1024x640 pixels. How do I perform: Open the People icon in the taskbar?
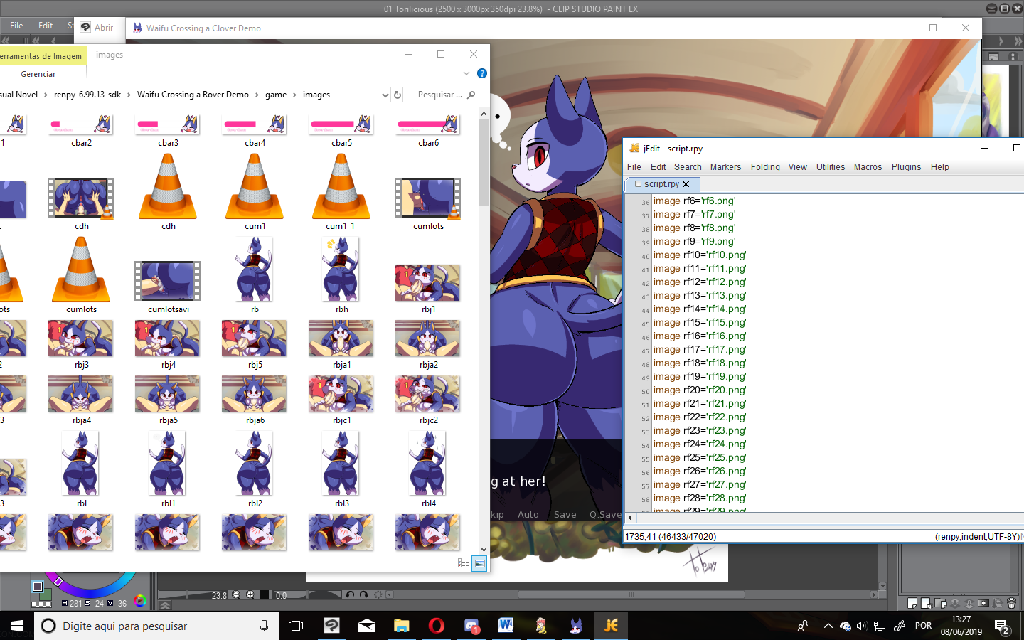click(x=803, y=626)
